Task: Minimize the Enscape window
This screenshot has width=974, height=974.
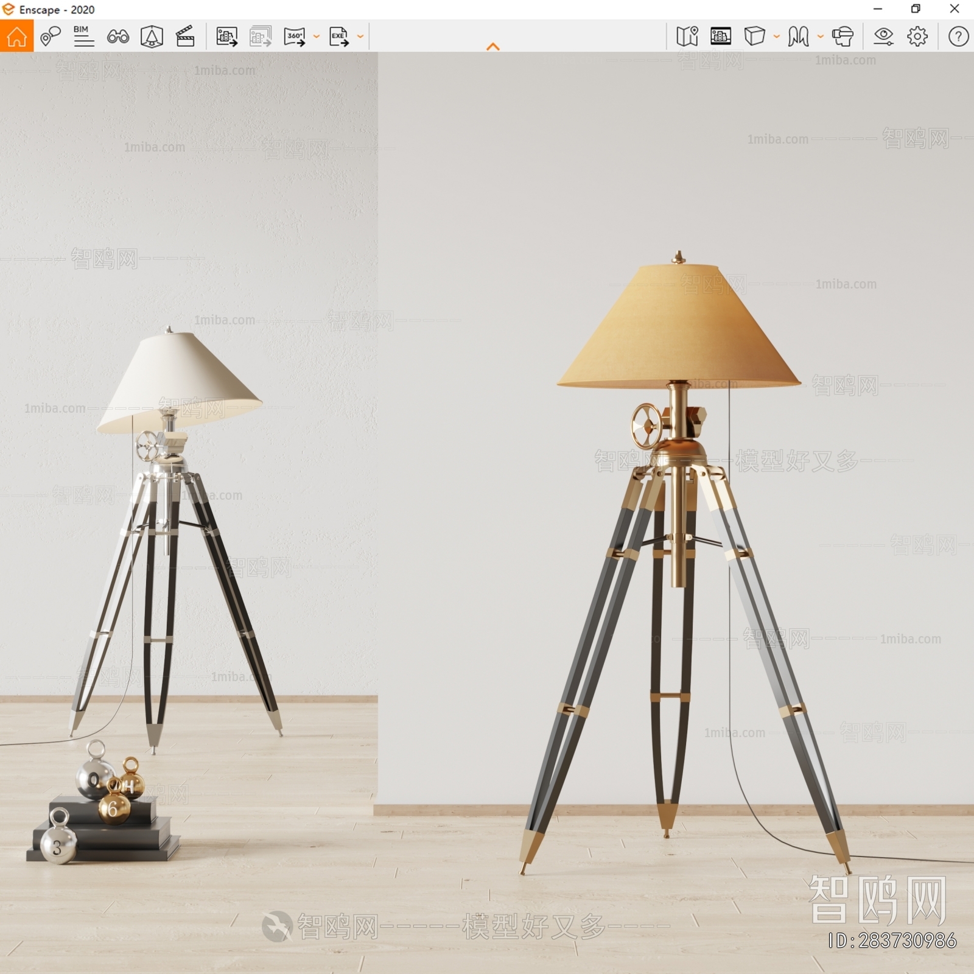Action: point(878,9)
